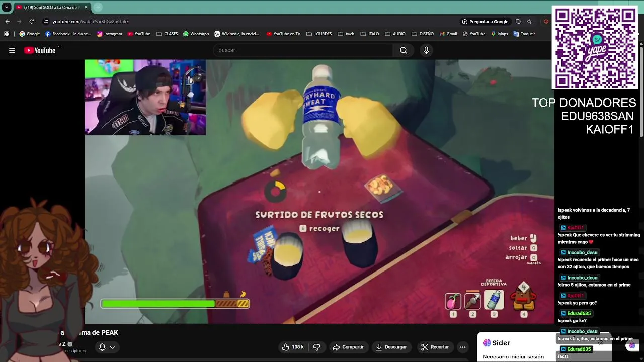Go back with browser back arrow

pos(7,22)
